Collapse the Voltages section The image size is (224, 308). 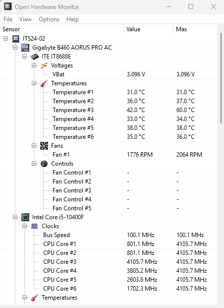click(34, 65)
